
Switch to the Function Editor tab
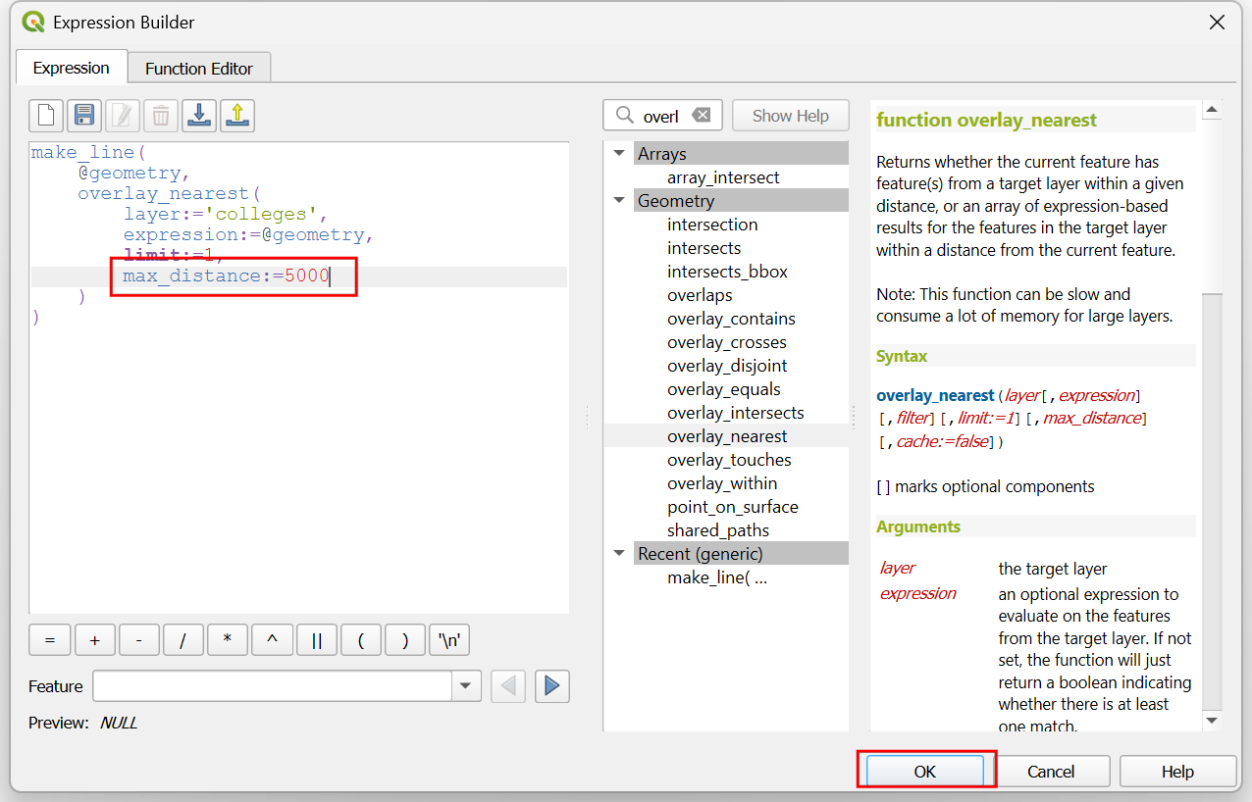tap(199, 69)
